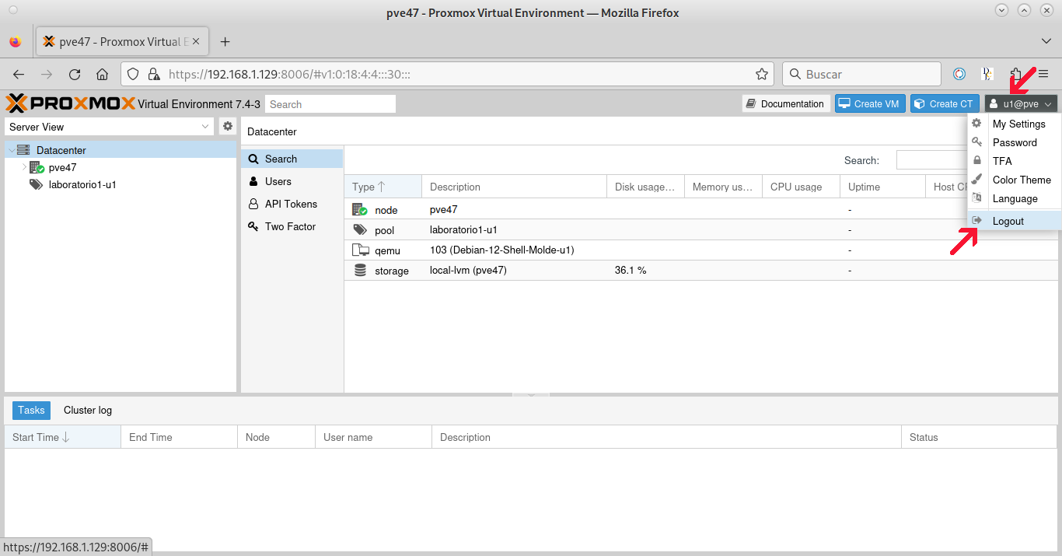Switch to the Tasks tab
The image size is (1062, 556).
pyautogui.click(x=32, y=410)
